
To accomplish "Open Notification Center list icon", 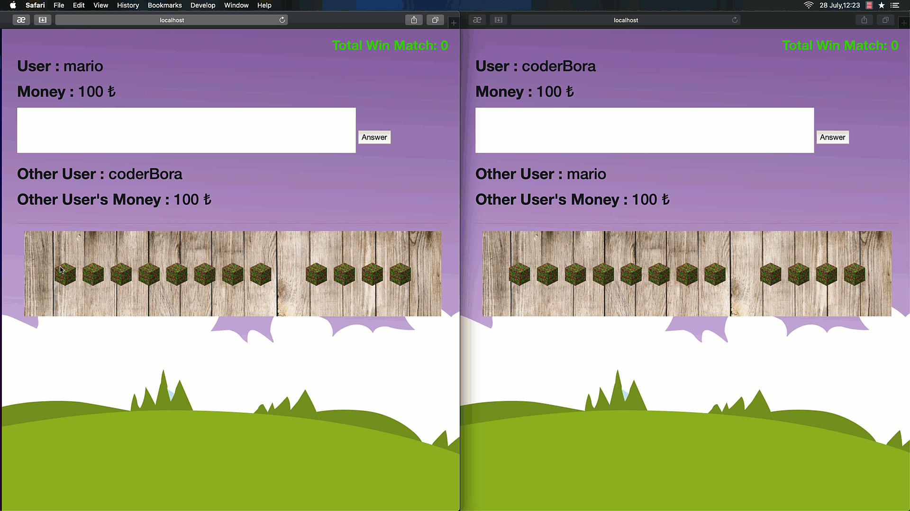I will [x=895, y=5].
